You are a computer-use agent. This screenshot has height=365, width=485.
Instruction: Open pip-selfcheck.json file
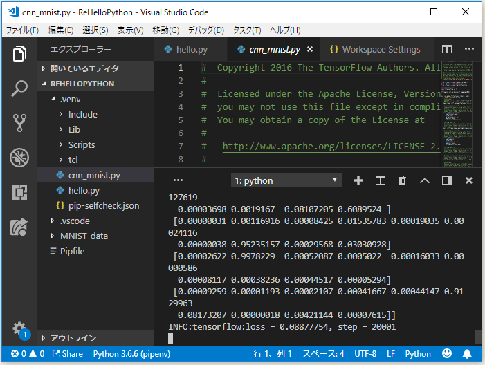coord(95,205)
